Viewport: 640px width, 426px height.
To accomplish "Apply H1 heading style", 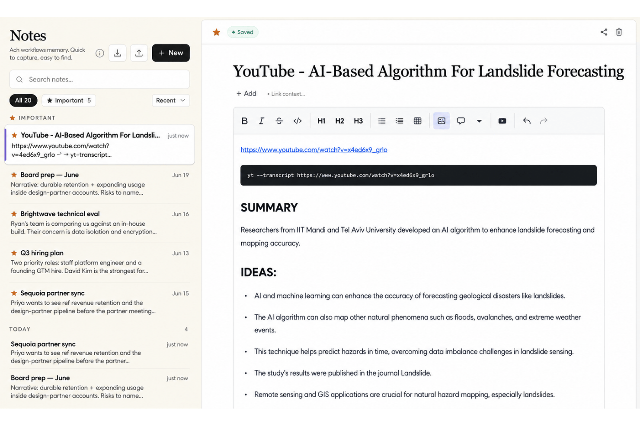I will [x=321, y=121].
